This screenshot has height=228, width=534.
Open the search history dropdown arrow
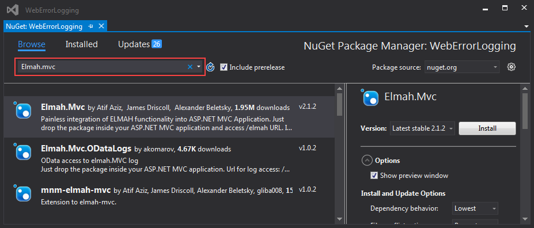point(199,67)
